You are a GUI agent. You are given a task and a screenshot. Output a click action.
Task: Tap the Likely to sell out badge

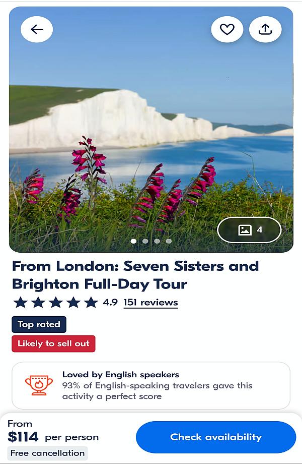(x=53, y=343)
